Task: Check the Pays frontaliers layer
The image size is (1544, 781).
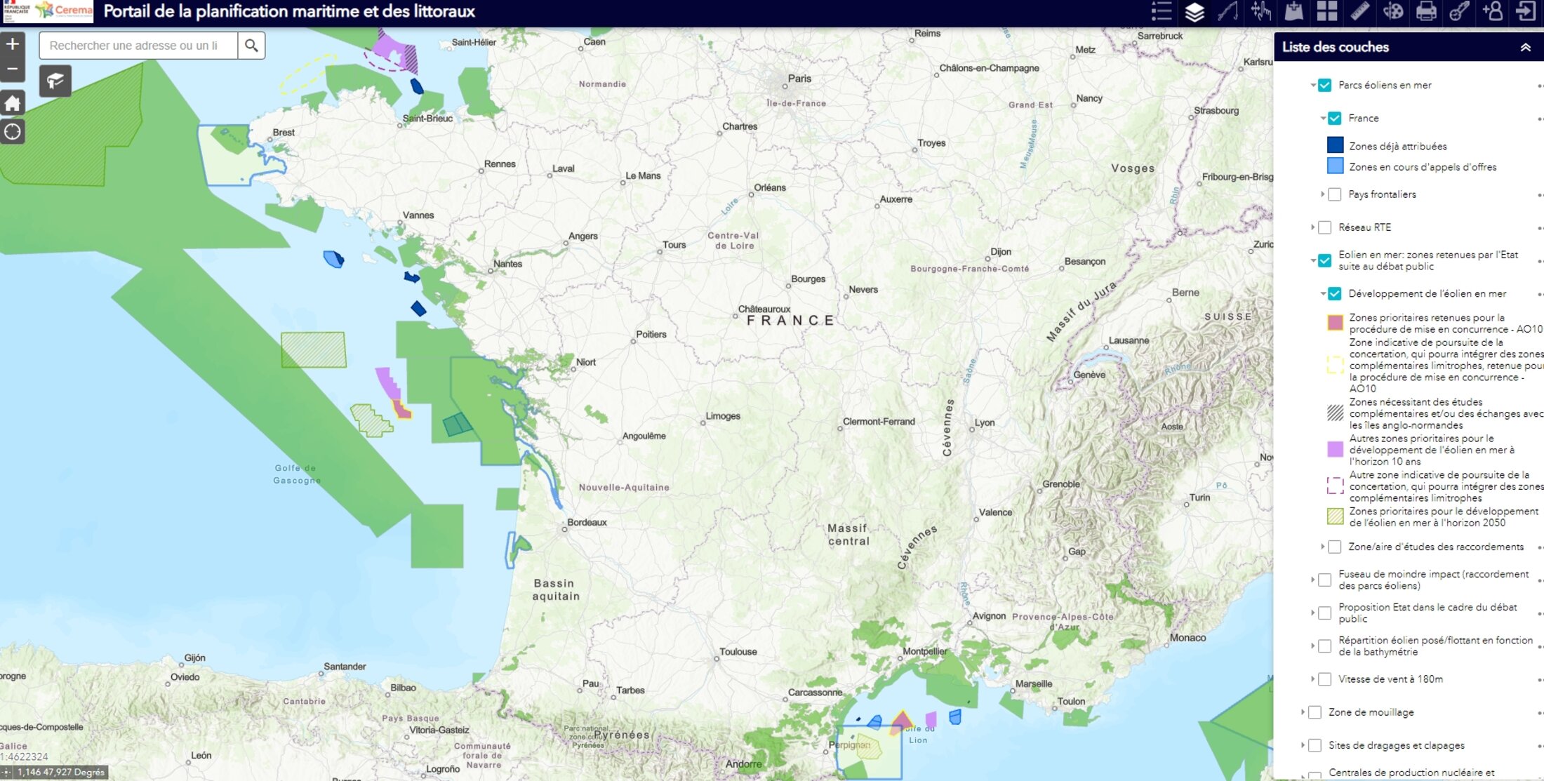Action: pos(1334,194)
